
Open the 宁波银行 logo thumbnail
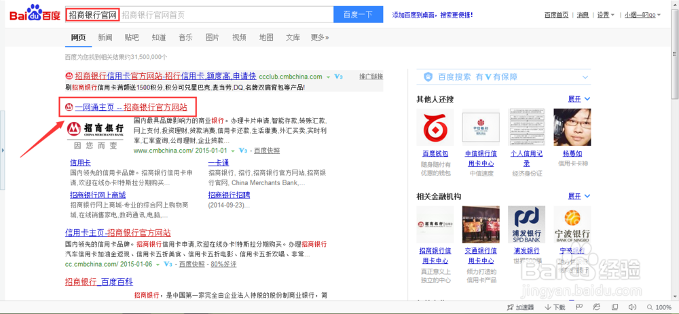572,224
